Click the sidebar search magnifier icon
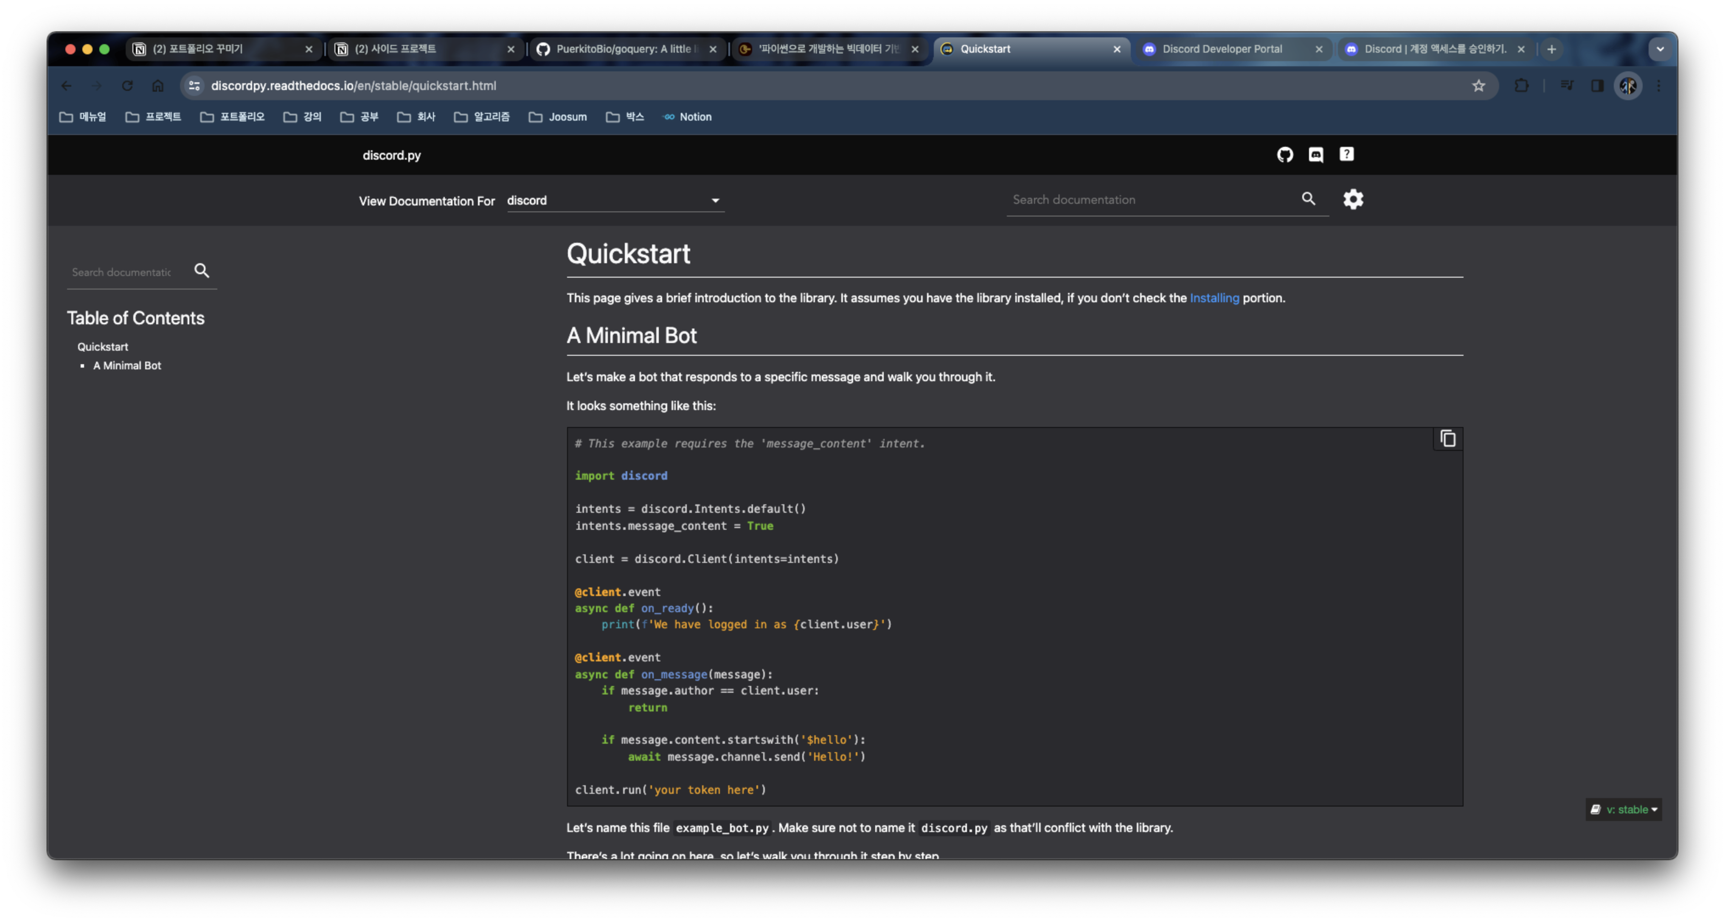 tap(202, 270)
